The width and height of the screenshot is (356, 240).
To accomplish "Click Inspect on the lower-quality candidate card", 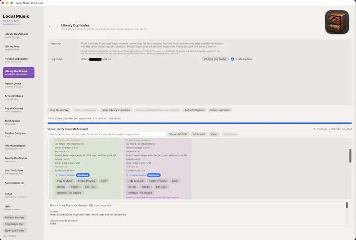I will pos(75,187).
